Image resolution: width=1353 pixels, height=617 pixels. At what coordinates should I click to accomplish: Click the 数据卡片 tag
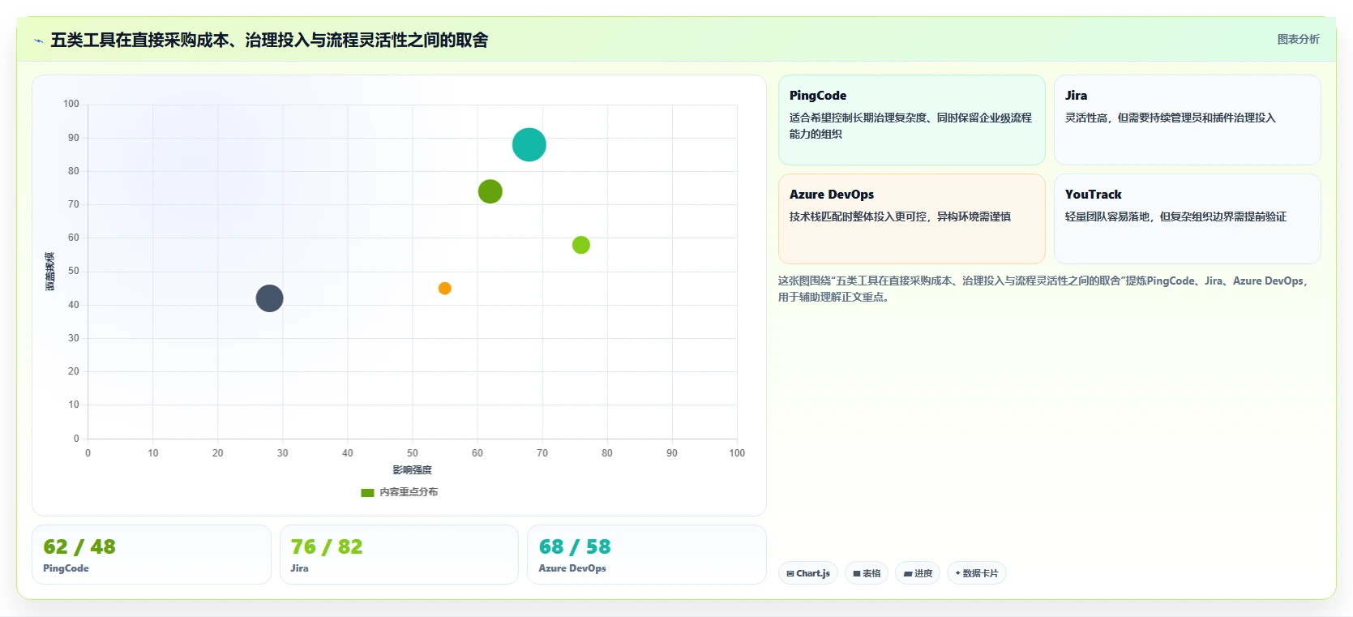[x=977, y=573]
